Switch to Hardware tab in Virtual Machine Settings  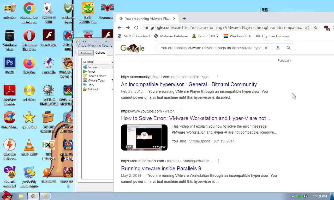point(86,53)
